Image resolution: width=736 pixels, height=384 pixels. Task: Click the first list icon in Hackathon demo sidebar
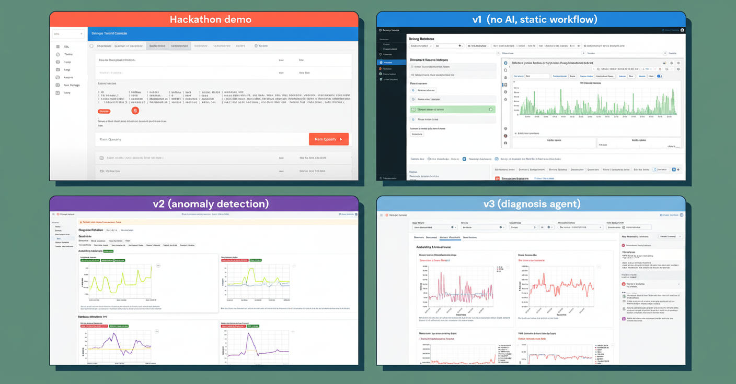58,47
